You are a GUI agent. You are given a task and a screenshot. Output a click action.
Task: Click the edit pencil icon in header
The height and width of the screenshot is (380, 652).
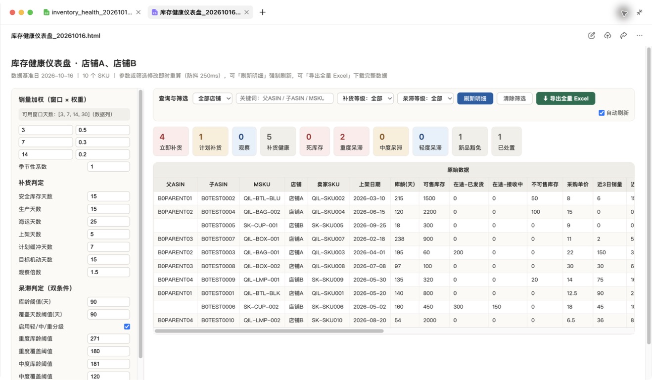591,36
